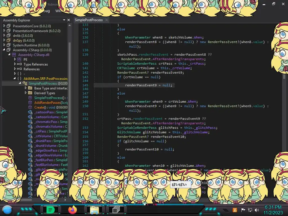This screenshot has height=216, width=288.
Task: Launch Firefox from the taskbar
Action: (x=73, y=210)
